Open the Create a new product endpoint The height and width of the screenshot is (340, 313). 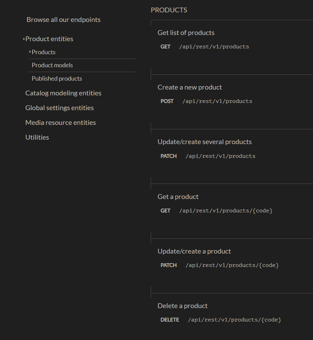[x=189, y=87]
